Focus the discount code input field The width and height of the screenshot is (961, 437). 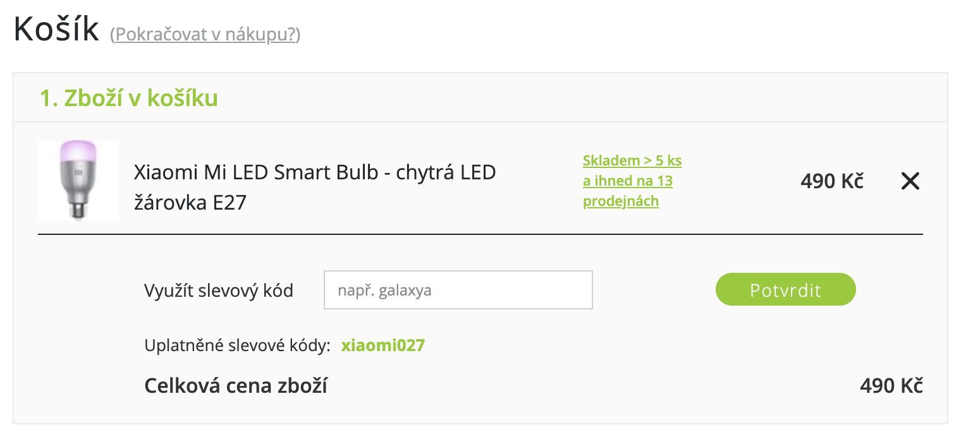tap(458, 290)
